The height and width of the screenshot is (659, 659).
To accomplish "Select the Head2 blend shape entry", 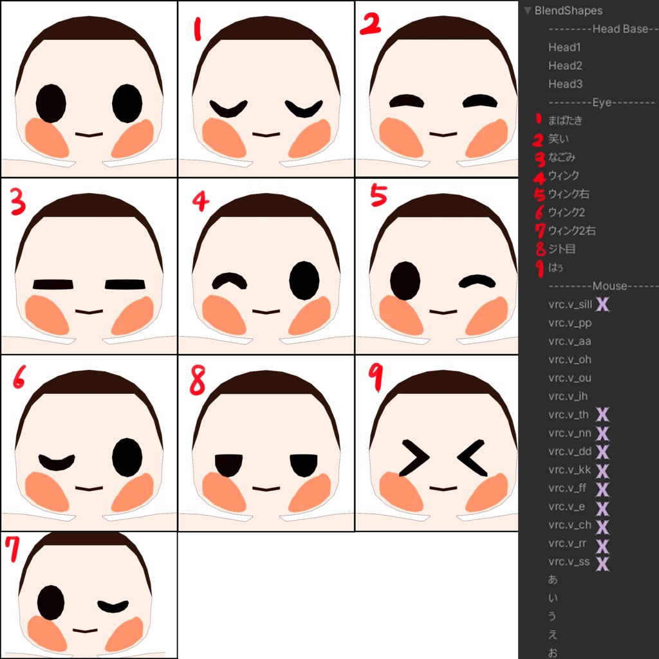I will [565, 66].
